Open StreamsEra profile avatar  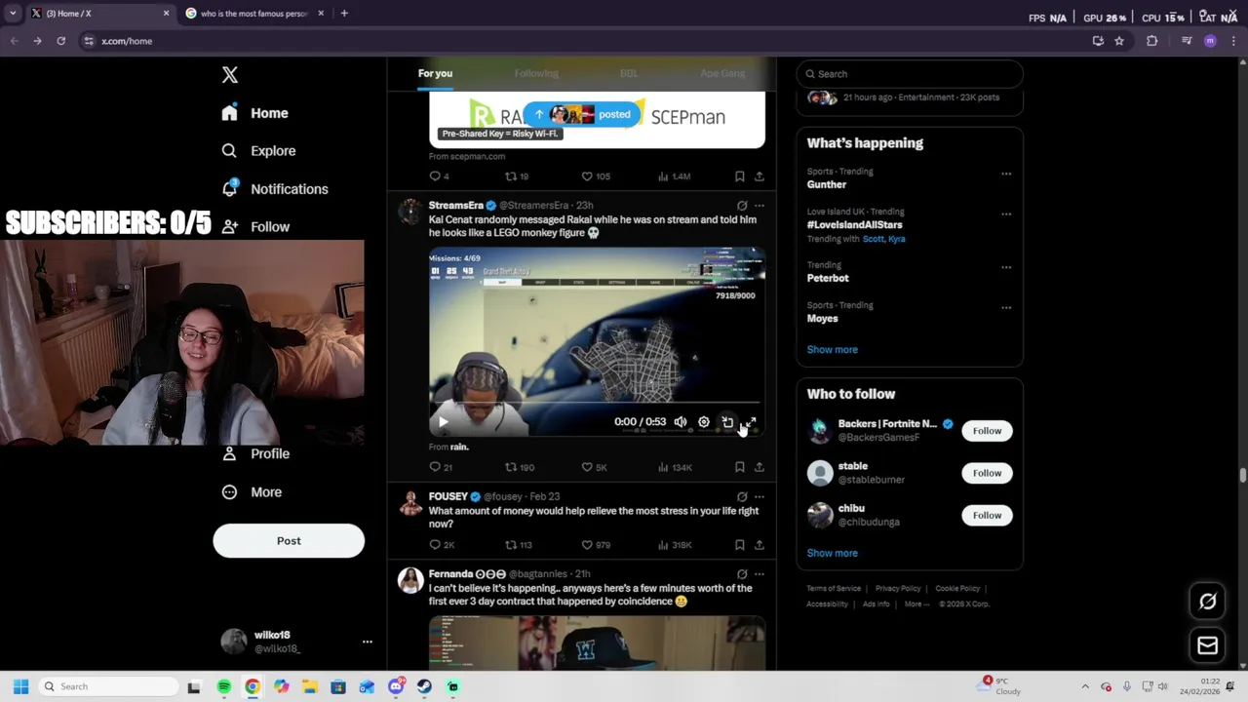click(x=410, y=212)
